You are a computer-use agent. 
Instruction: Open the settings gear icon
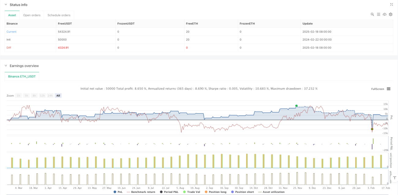pyautogui.click(x=391, y=14)
